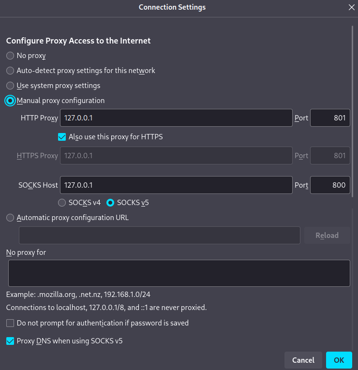358x370 pixels.
Task: Click the SOCKS Host address field
Action: (176, 185)
